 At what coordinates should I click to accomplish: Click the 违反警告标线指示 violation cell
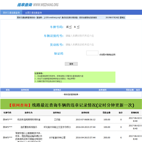point(29,127)
